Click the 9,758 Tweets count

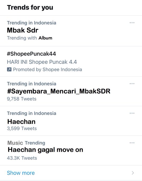click(22, 99)
